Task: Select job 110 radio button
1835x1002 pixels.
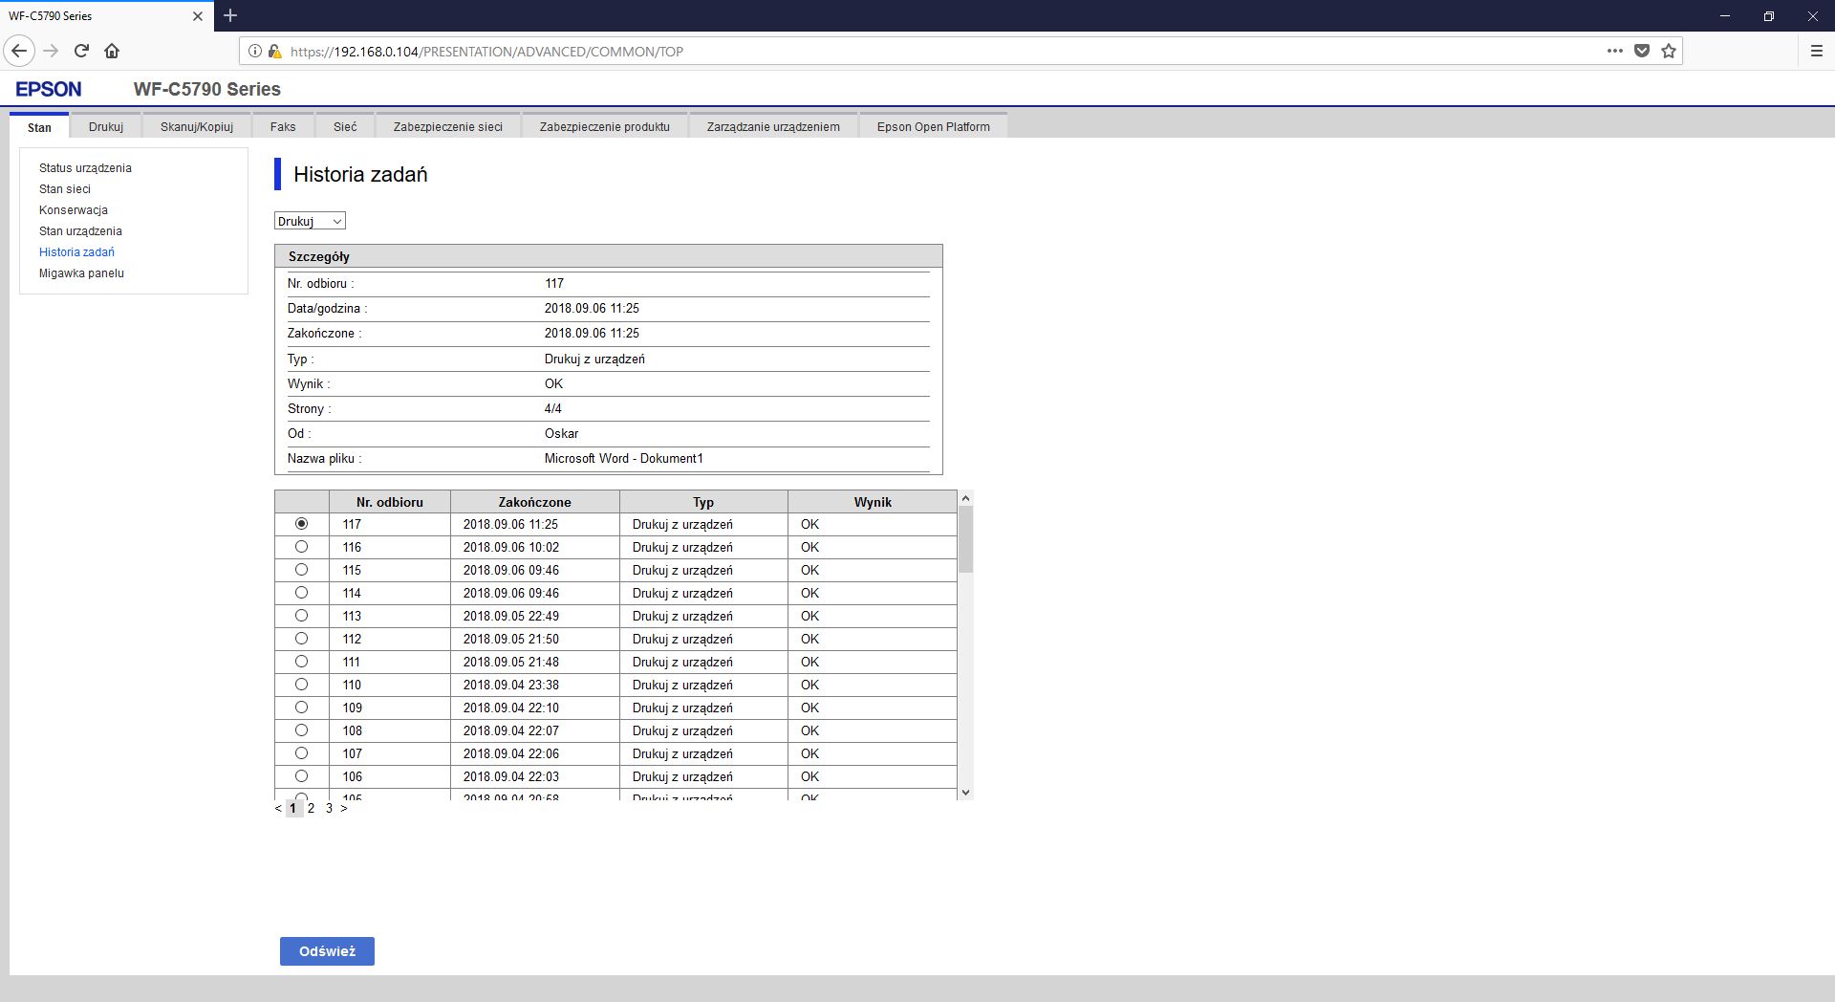Action: tap(302, 685)
